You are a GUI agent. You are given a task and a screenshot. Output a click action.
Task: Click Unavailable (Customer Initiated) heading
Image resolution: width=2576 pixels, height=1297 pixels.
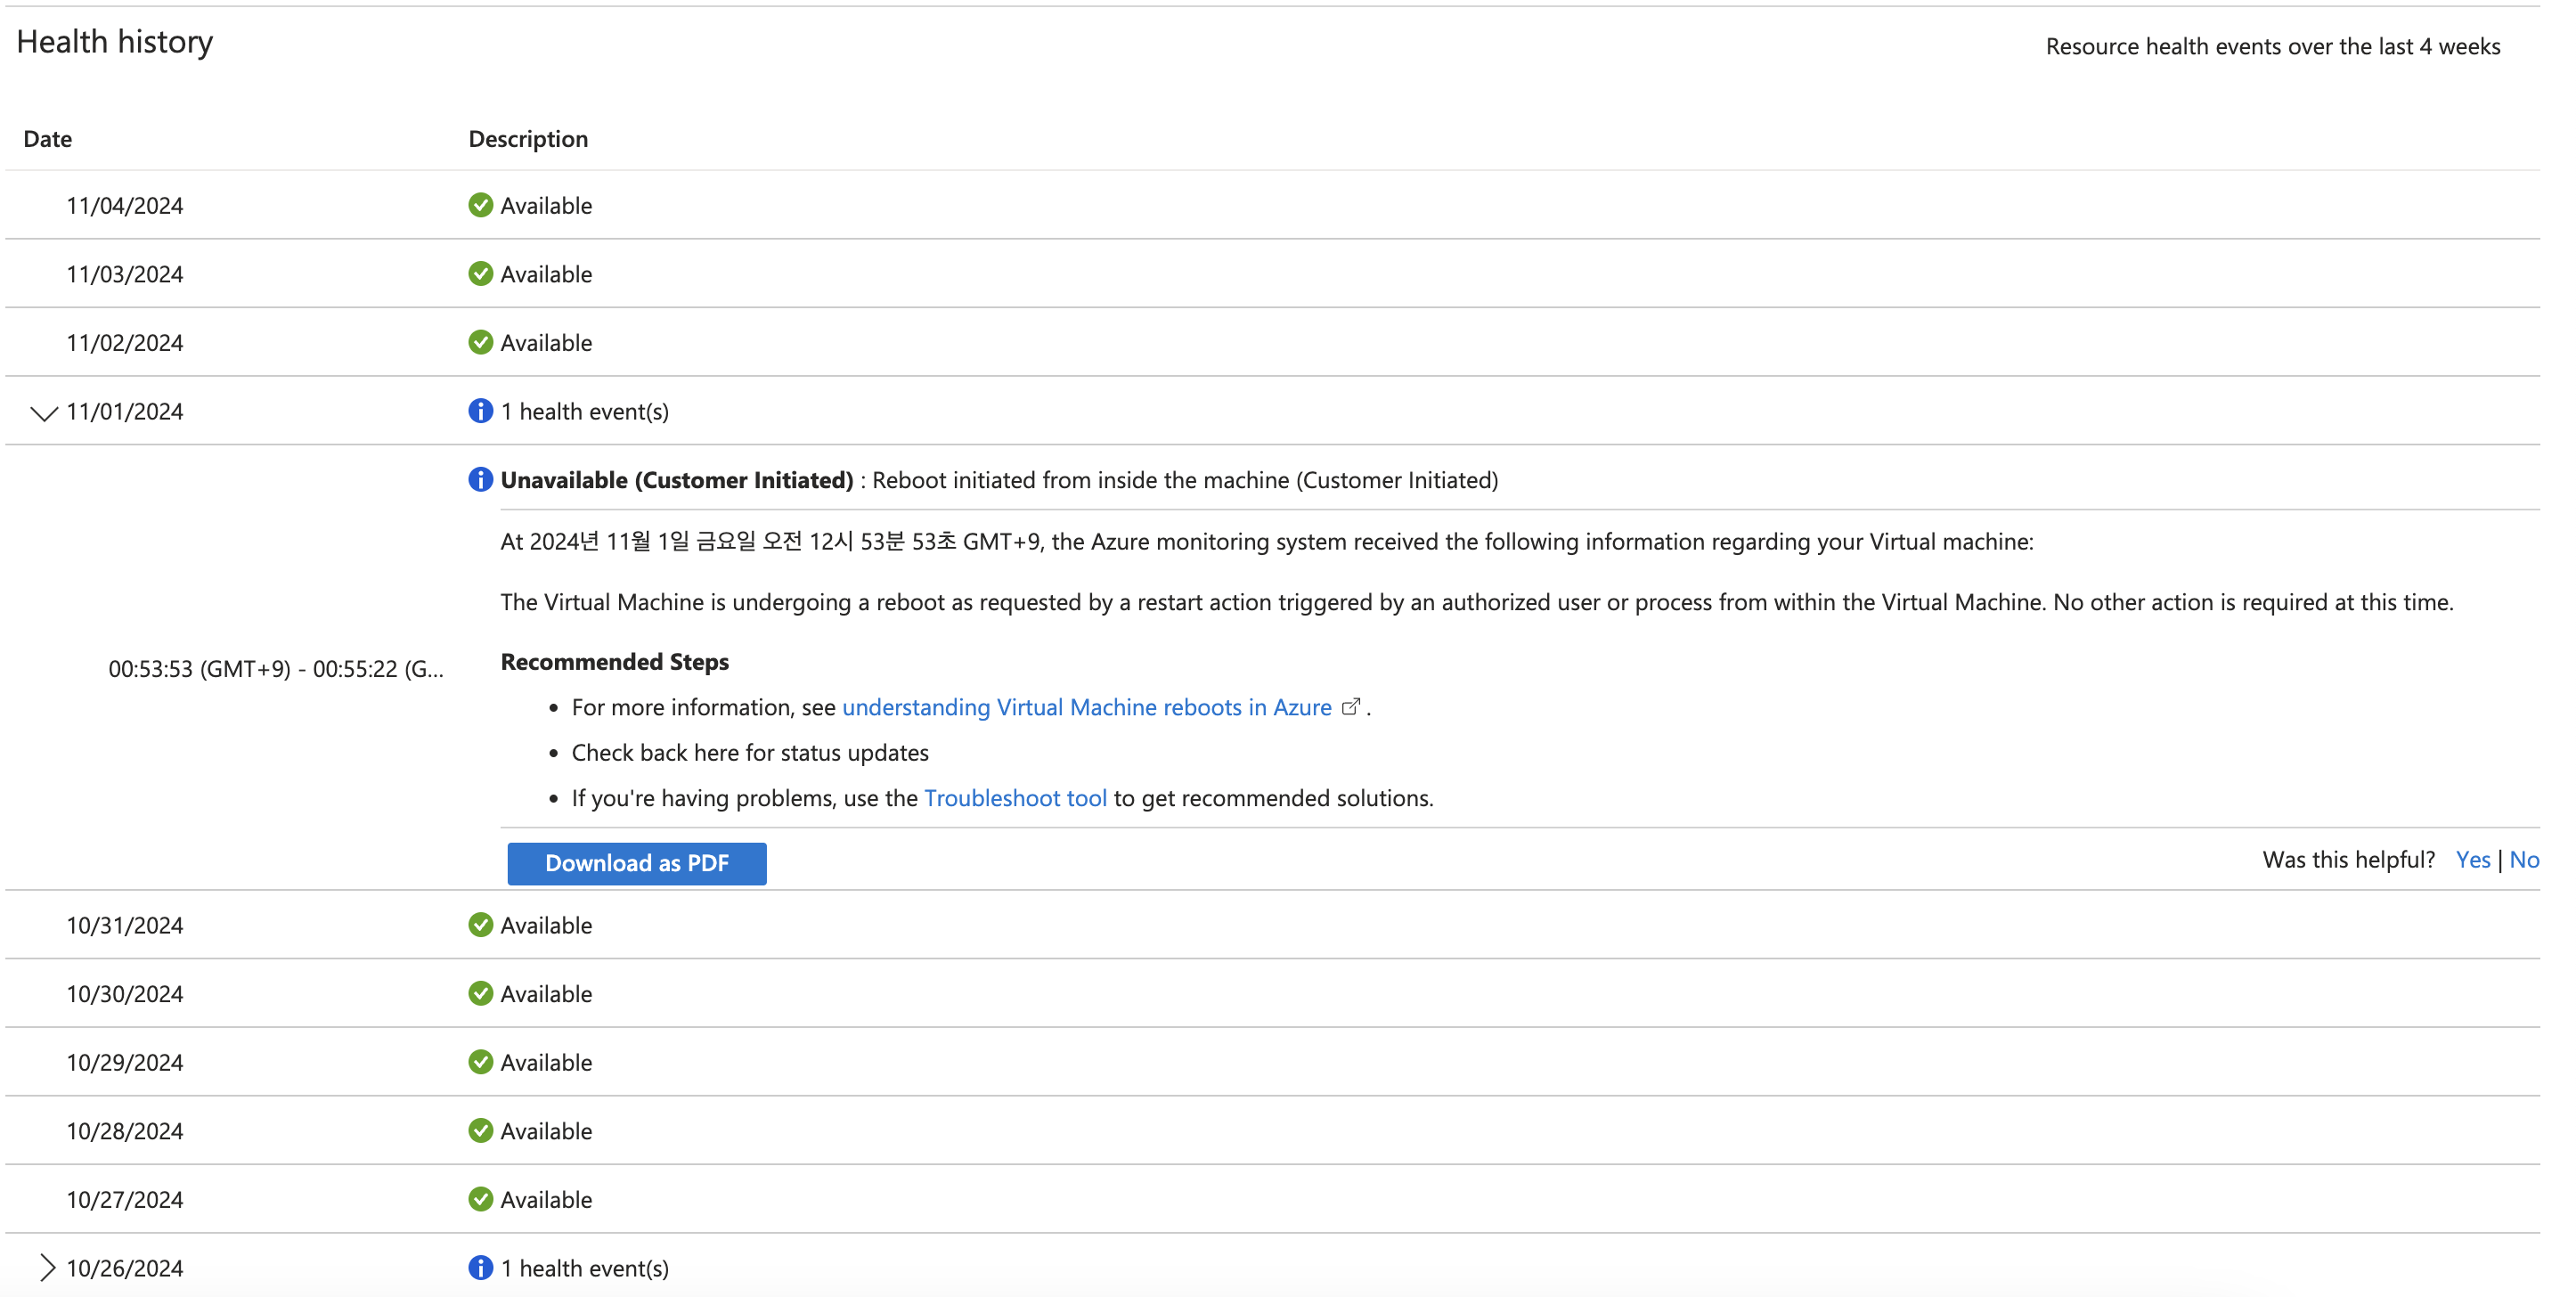click(677, 480)
